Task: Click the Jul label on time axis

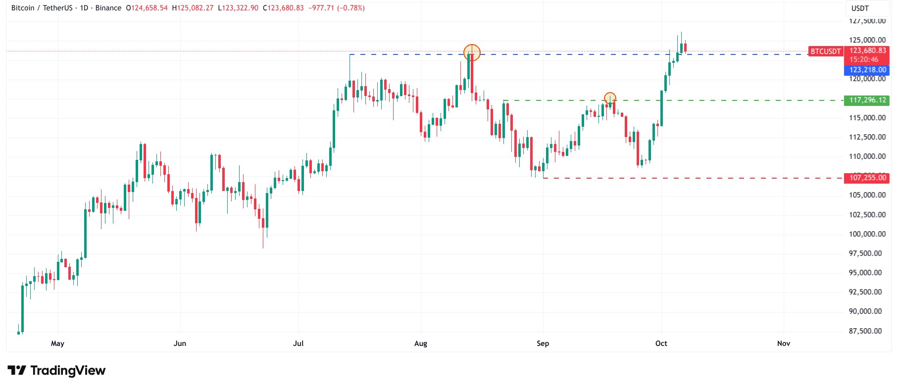Action: 298,343
